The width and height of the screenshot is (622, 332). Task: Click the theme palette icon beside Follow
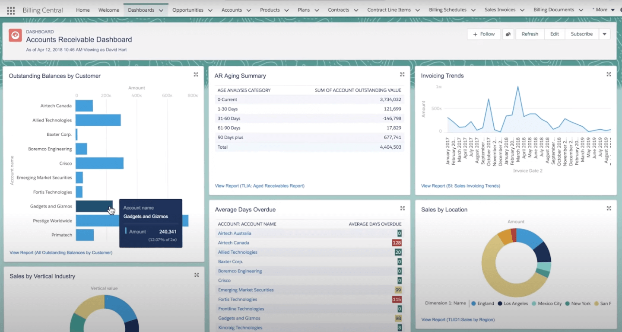click(x=508, y=34)
